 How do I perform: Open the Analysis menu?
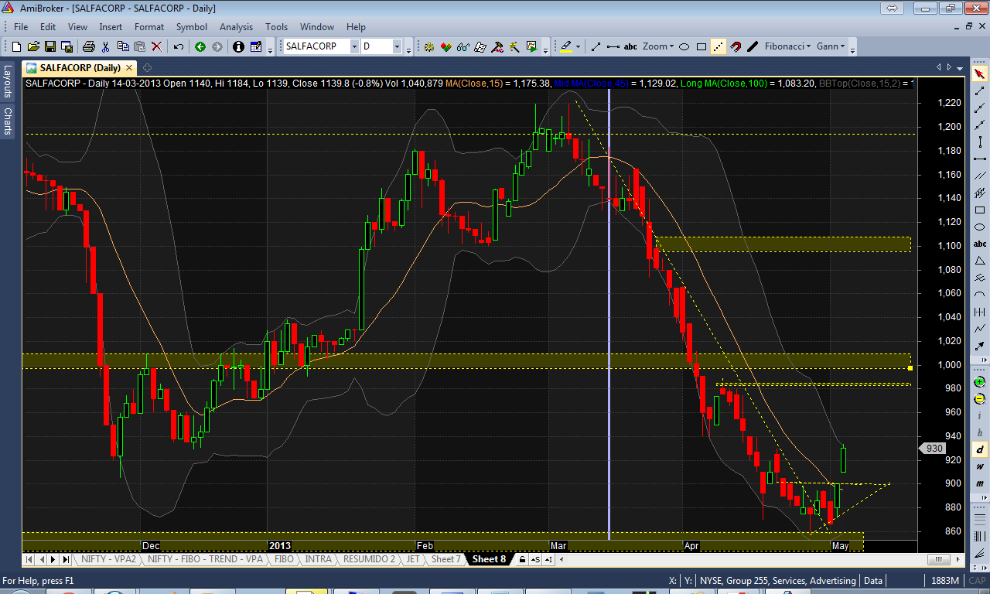point(236,26)
